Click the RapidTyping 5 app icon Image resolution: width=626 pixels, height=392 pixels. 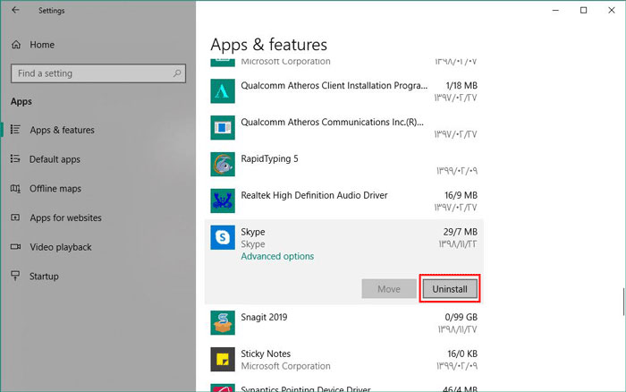click(x=223, y=165)
